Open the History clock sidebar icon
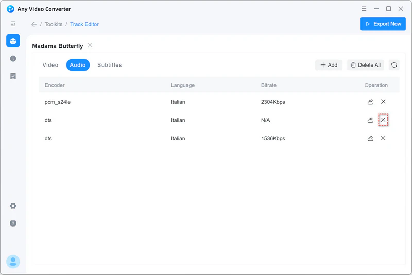The height and width of the screenshot is (275, 412). click(x=13, y=58)
